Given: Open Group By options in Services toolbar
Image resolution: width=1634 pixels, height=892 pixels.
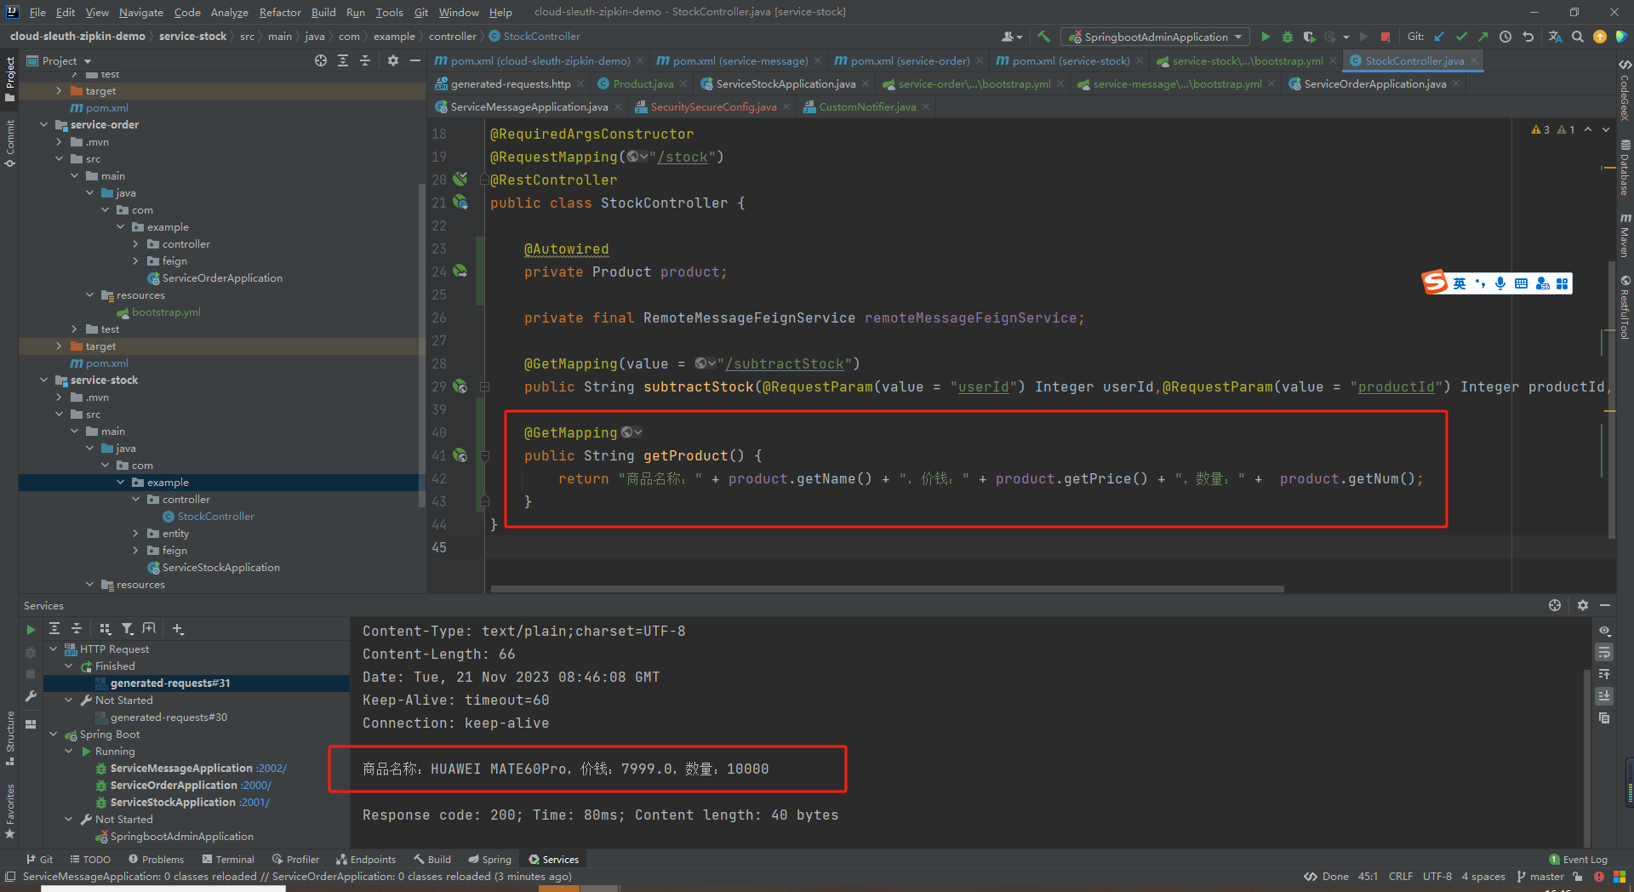Looking at the screenshot, I should (x=106, y=628).
